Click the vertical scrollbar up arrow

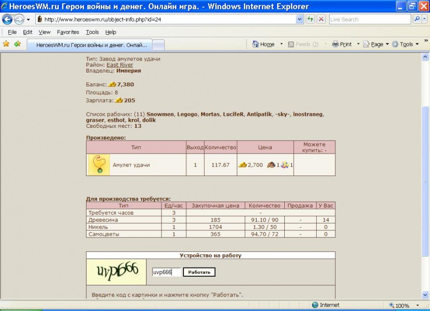tap(425, 57)
